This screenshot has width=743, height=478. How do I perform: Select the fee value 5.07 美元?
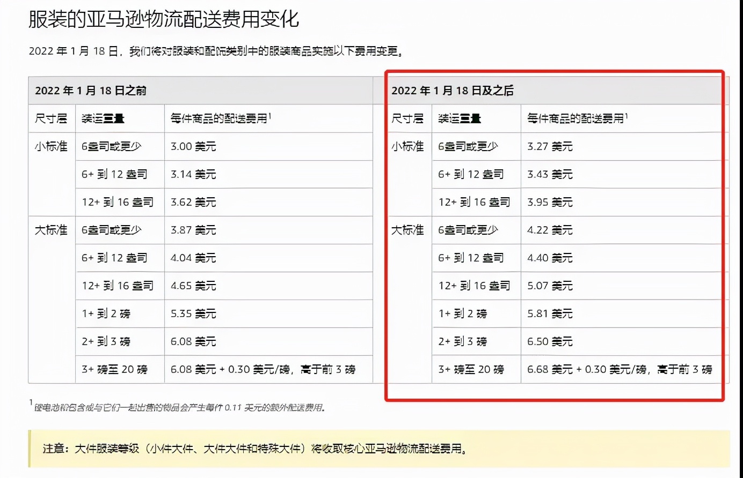coord(550,286)
